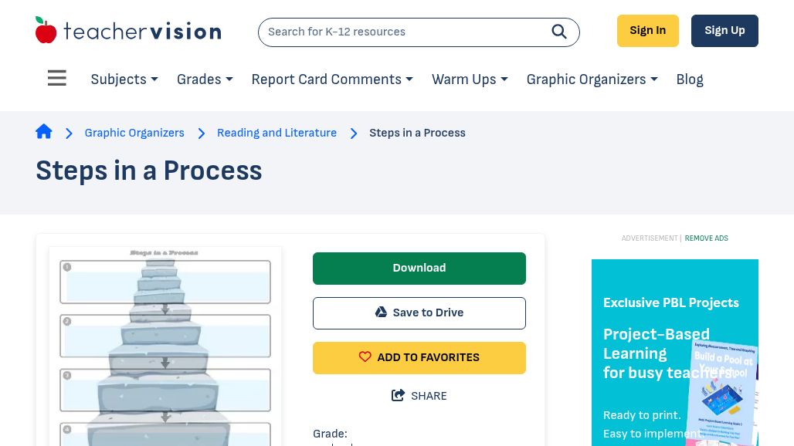794x446 pixels.
Task: Open the Grades dropdown
Action: pyautogui.click(x=205, y=79)
